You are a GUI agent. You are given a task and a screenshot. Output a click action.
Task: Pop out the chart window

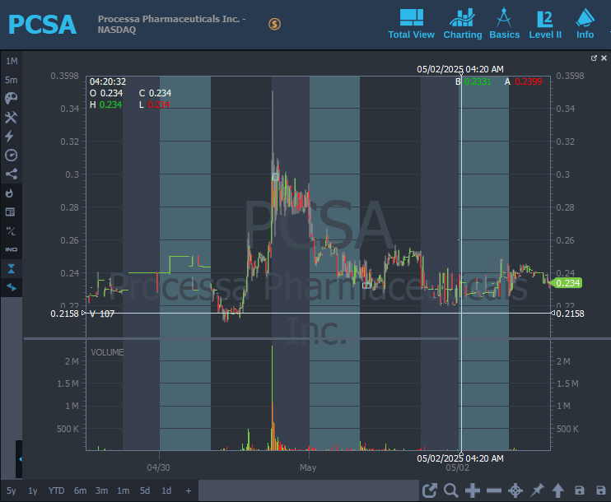coord(594,58)
